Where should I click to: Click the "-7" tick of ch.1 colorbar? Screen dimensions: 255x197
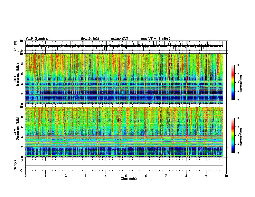point(238,100)
